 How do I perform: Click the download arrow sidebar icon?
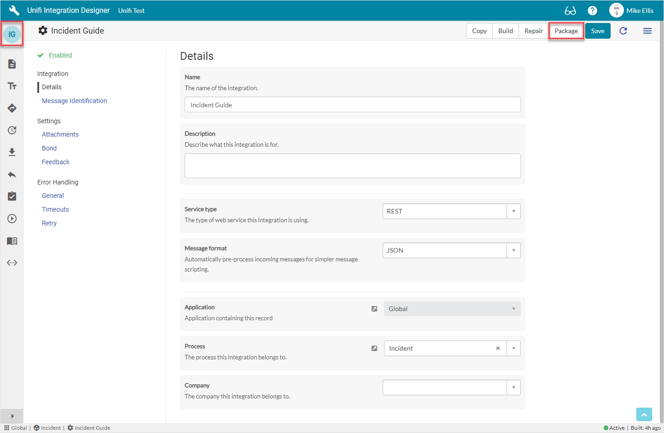click(12, 152)
